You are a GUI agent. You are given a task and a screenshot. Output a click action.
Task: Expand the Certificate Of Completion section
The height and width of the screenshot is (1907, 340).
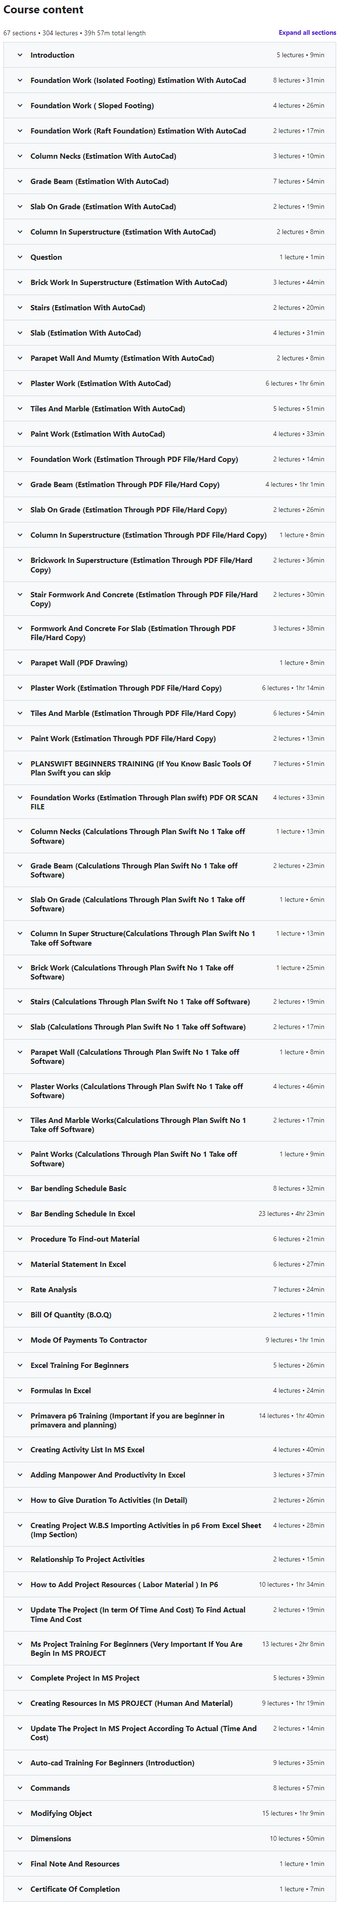(75, 1888)
